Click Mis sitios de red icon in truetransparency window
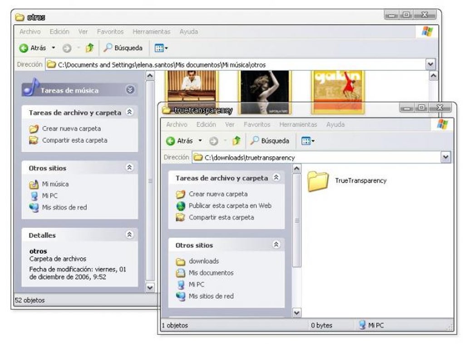The width and height of the screenshot is (463, 344). (180, 296)
